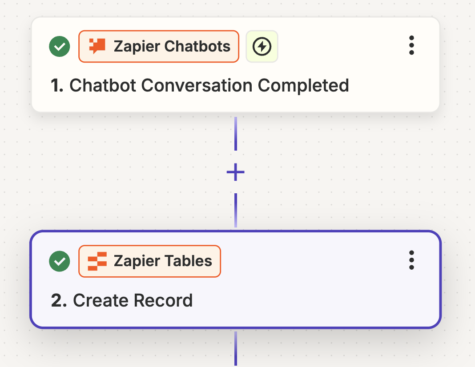Click the Zapier Tables label text

click(162, 261)
